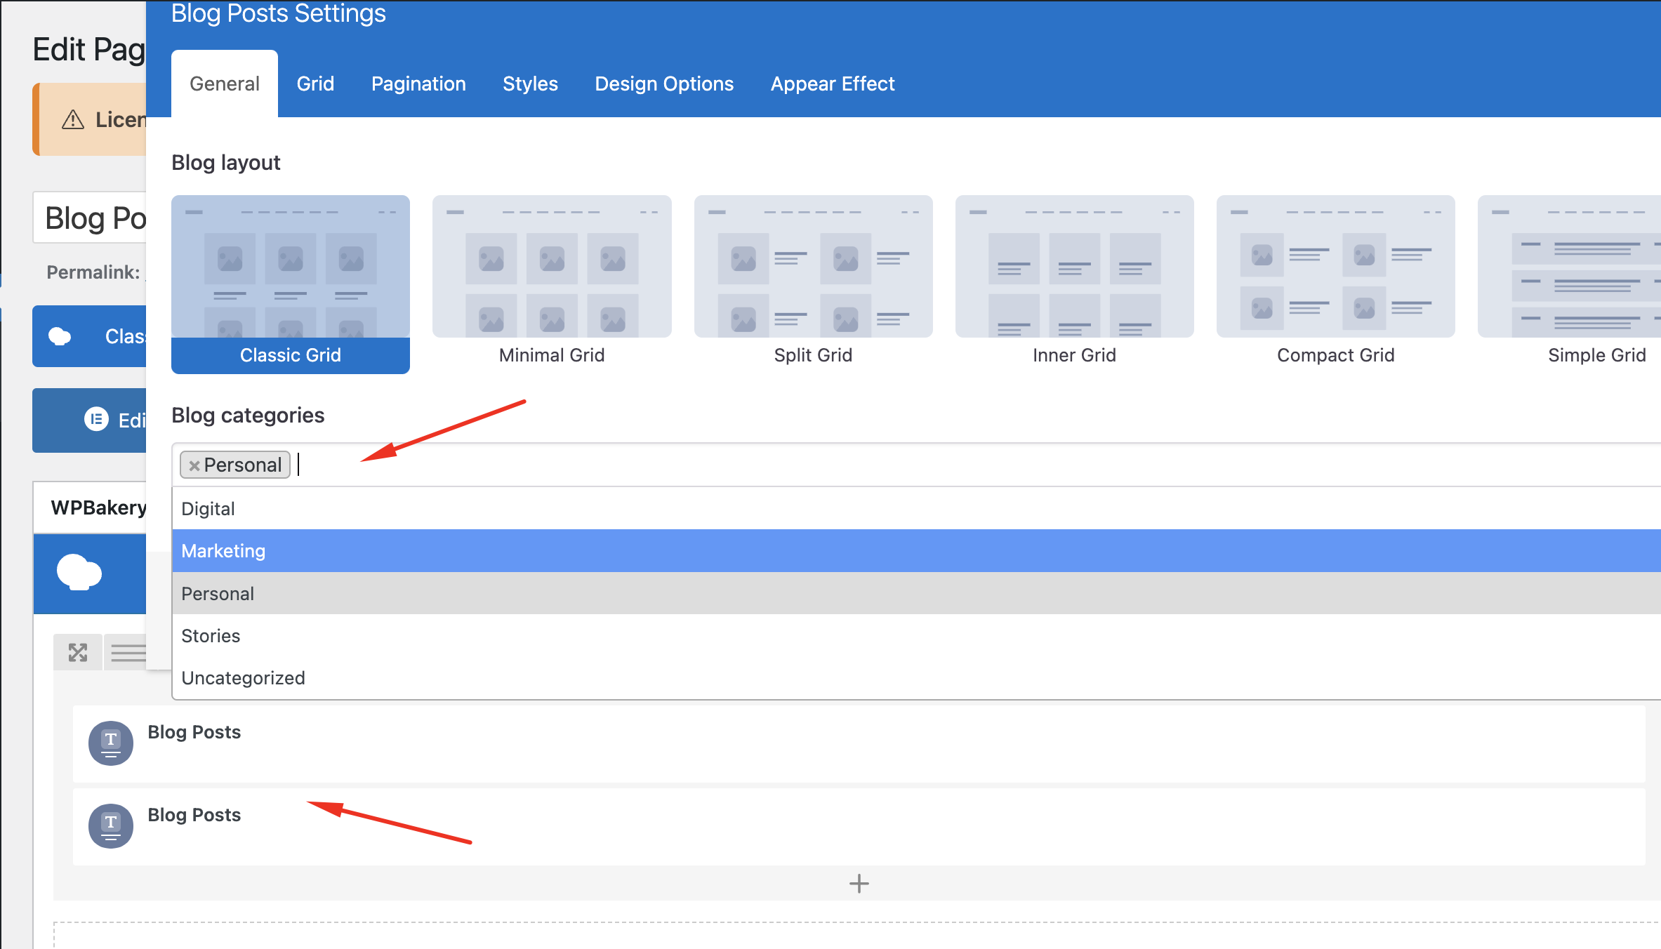Screen dimensions: 1661x949
Task: Choose Stories from the category dropdown
Action: [x=916, y=635]
